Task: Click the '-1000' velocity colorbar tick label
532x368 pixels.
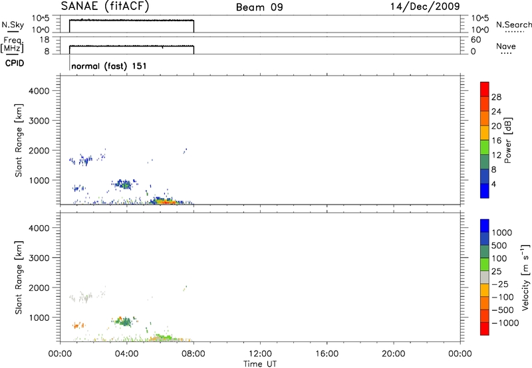Action: click(505, 323)
